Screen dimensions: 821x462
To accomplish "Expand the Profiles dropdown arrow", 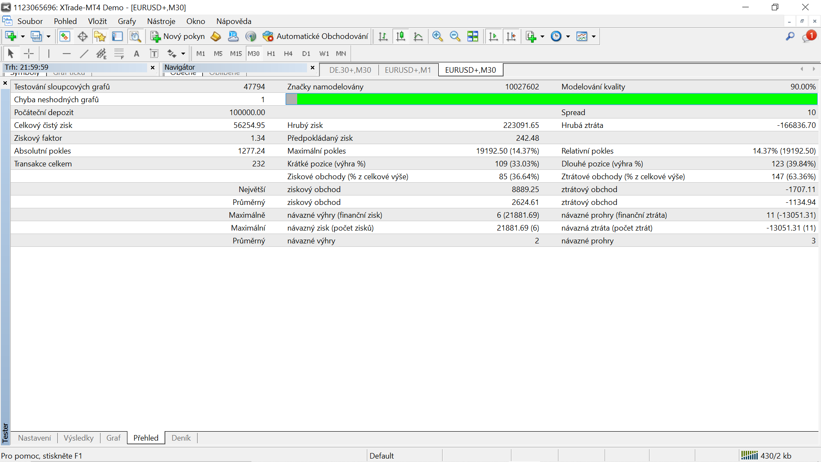I will coord(48,36).
